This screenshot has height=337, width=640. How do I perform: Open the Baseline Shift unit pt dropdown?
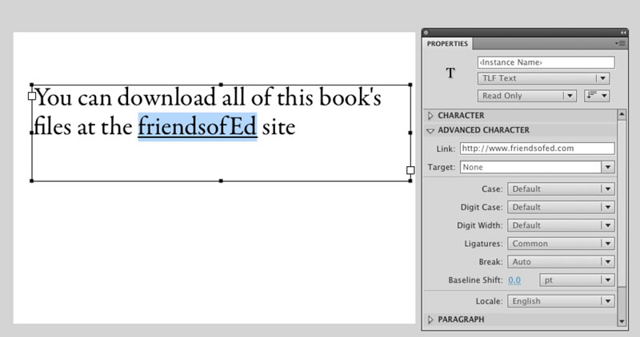[x=577, y=280]
